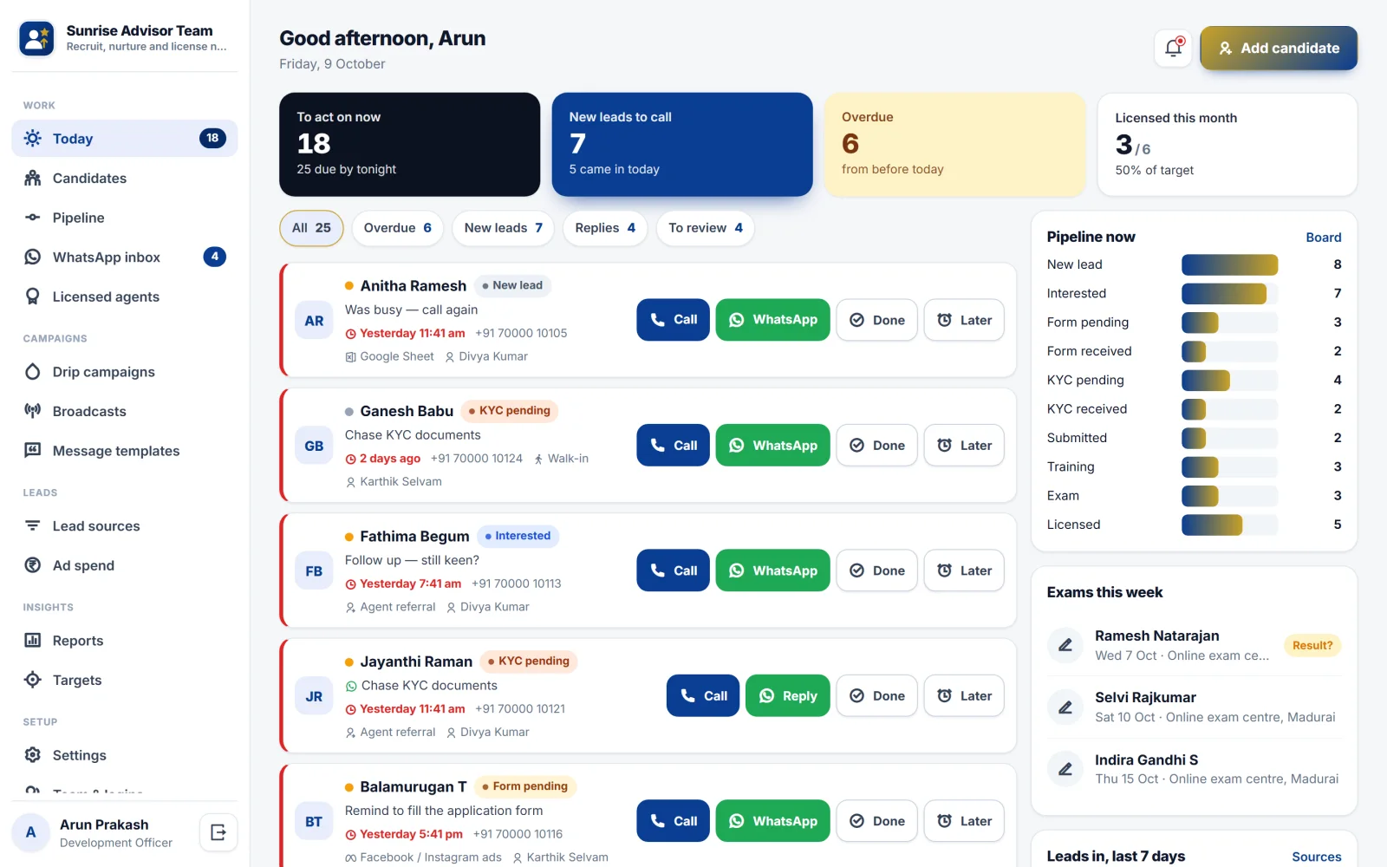WhatsApp Ganesh Babu

coord(773,445)
